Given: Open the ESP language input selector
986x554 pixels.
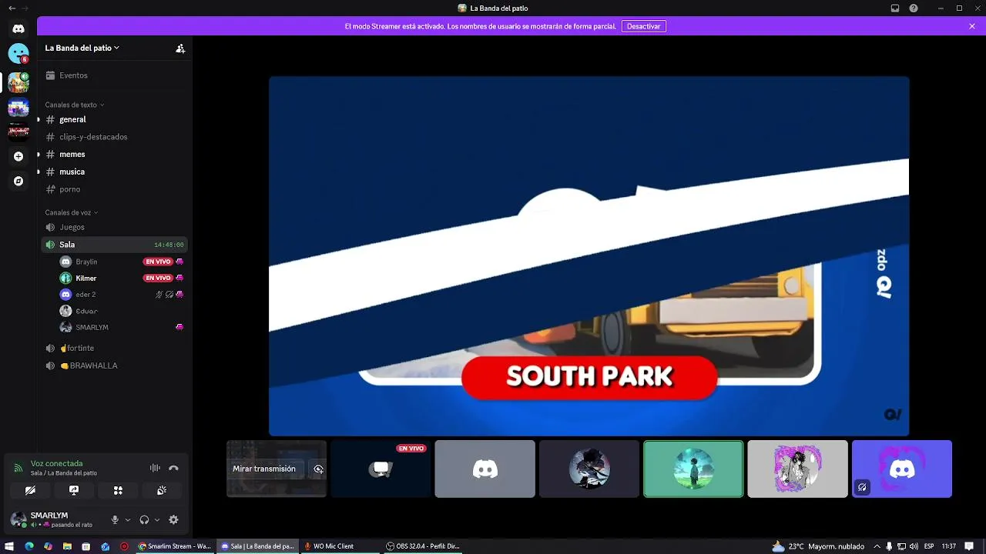Looking at the screenshot, I should point(930,546).
